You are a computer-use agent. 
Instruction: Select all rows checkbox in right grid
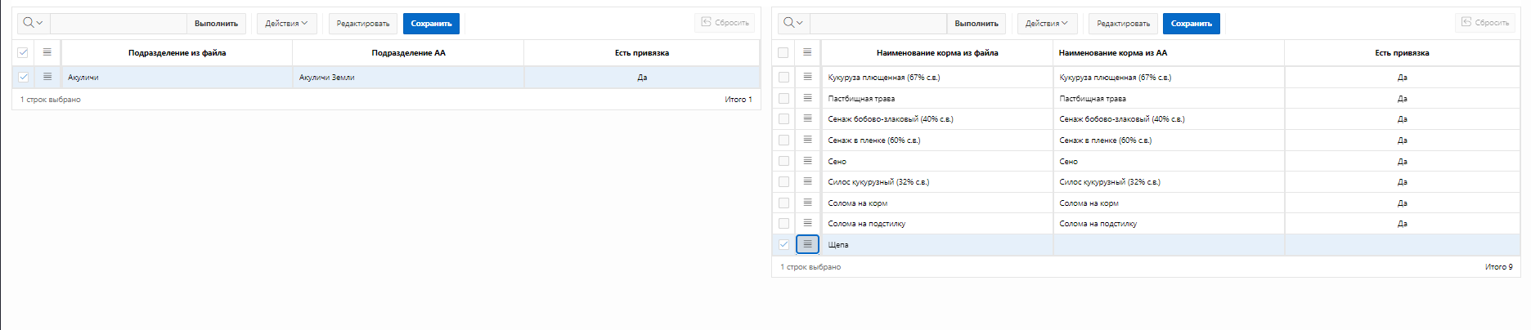point(783,52)
